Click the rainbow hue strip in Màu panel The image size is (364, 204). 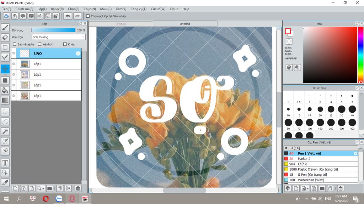coord(360,55)
